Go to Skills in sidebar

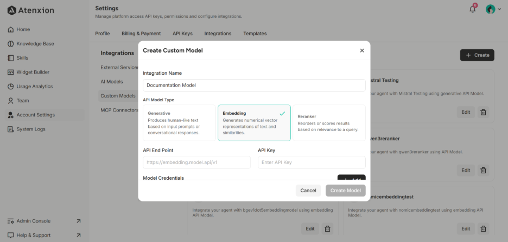(18, 58)
